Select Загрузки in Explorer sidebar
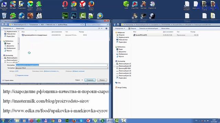The width and height of the screenshot is (220, 123). tap(121, 35)
